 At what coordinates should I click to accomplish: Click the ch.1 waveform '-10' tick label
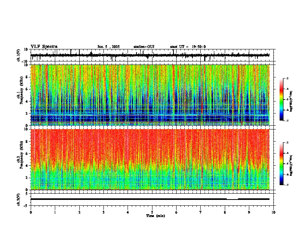[25, 61]
